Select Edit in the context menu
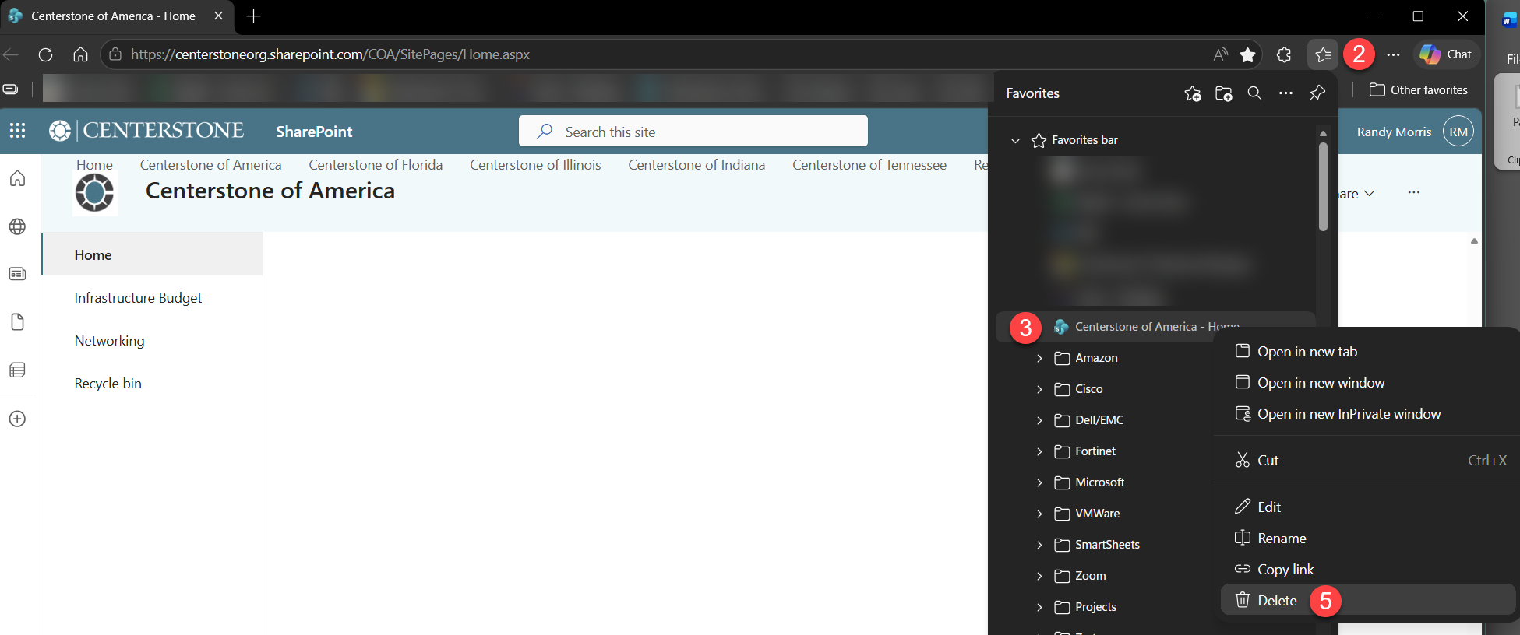This screenshot has height=635, width=1520. pos(1368,507)
